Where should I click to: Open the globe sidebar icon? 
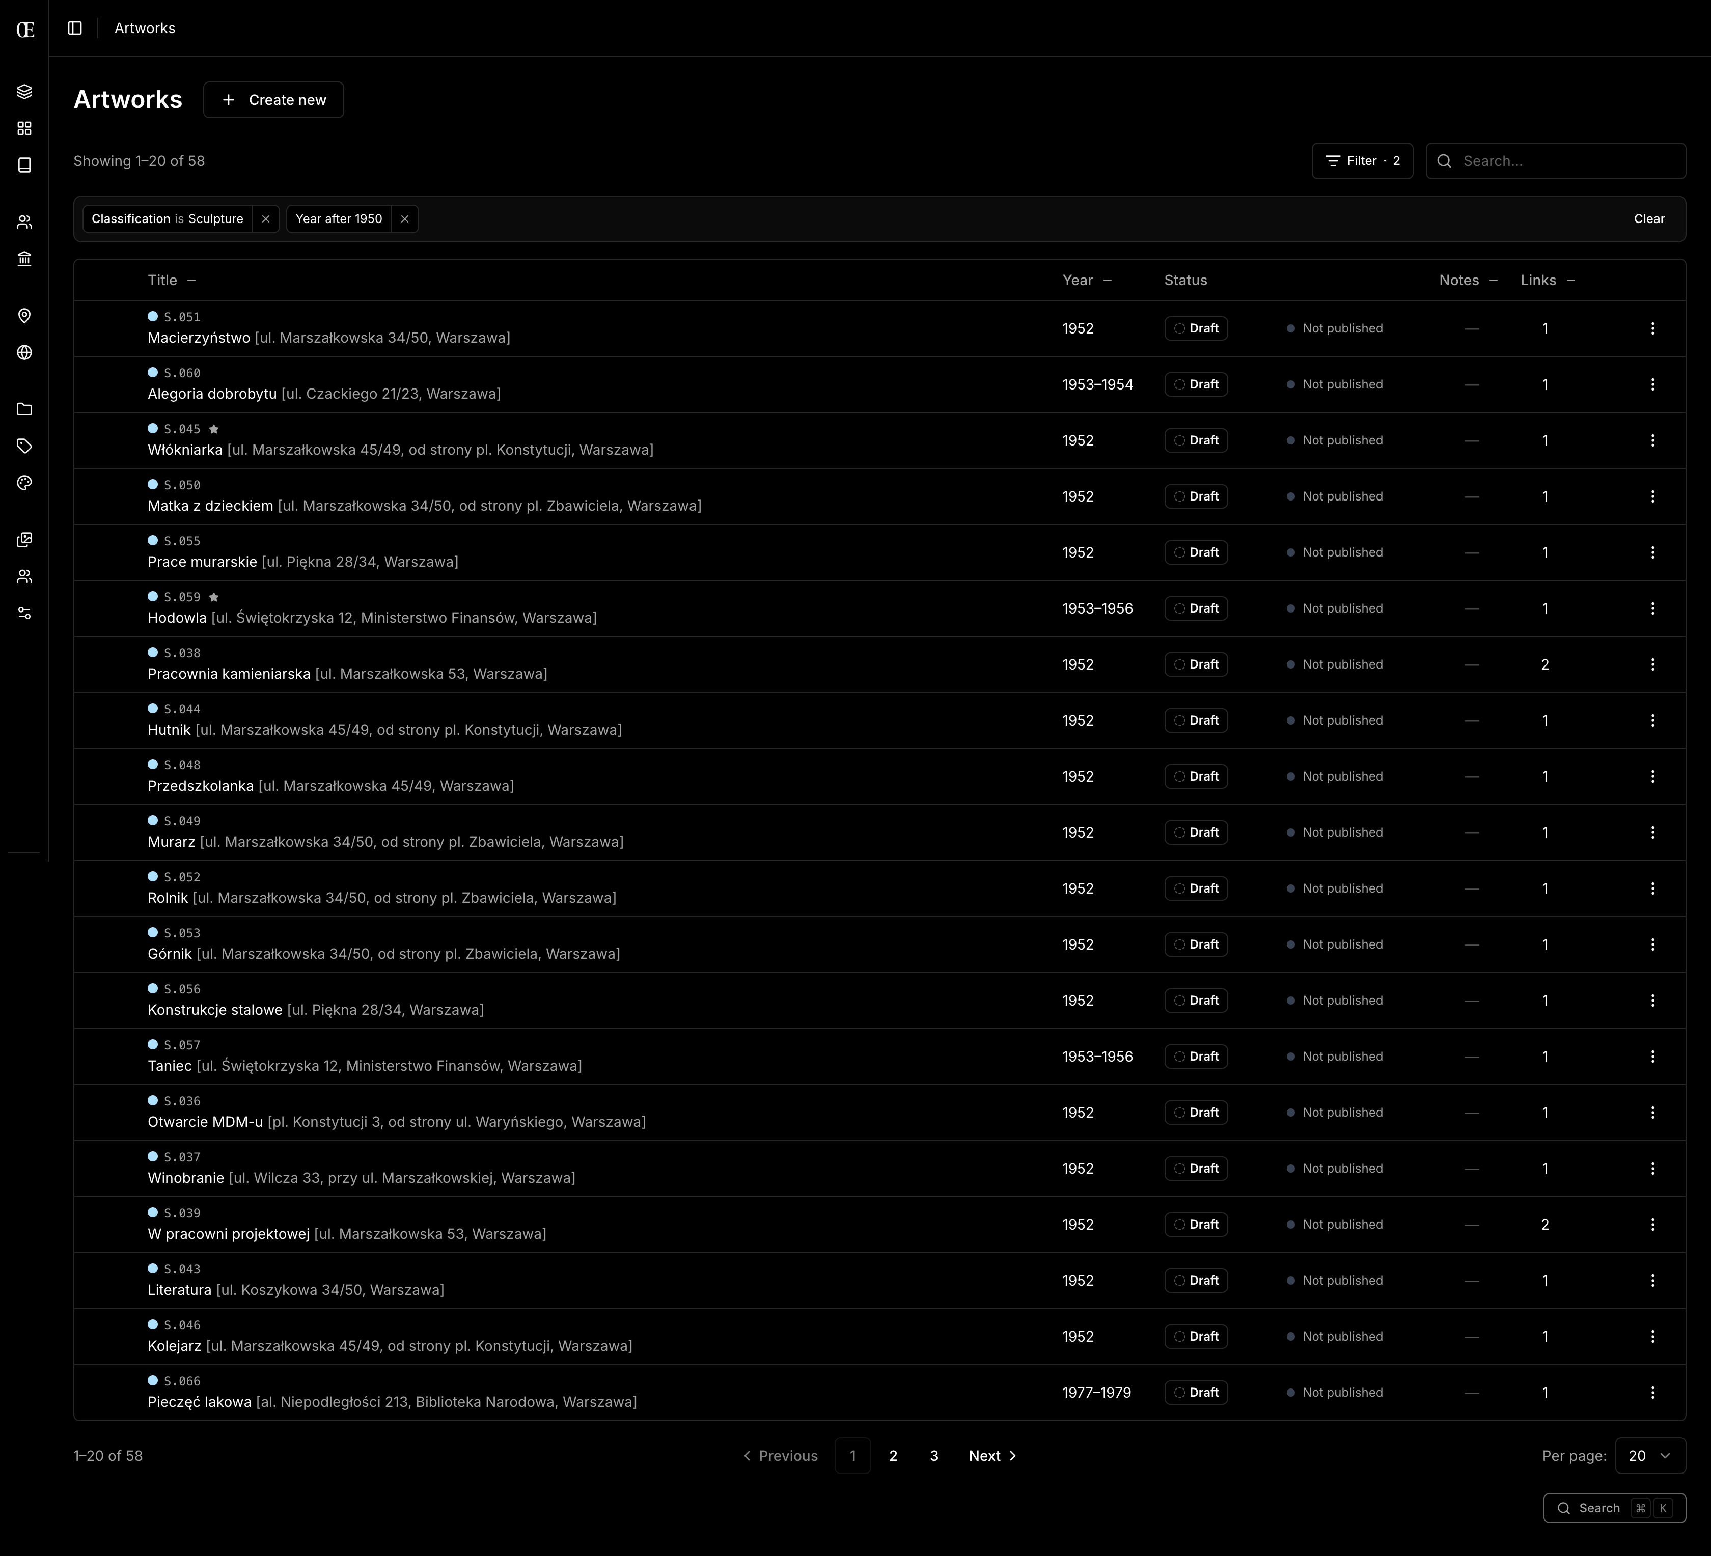pos(24,352)
